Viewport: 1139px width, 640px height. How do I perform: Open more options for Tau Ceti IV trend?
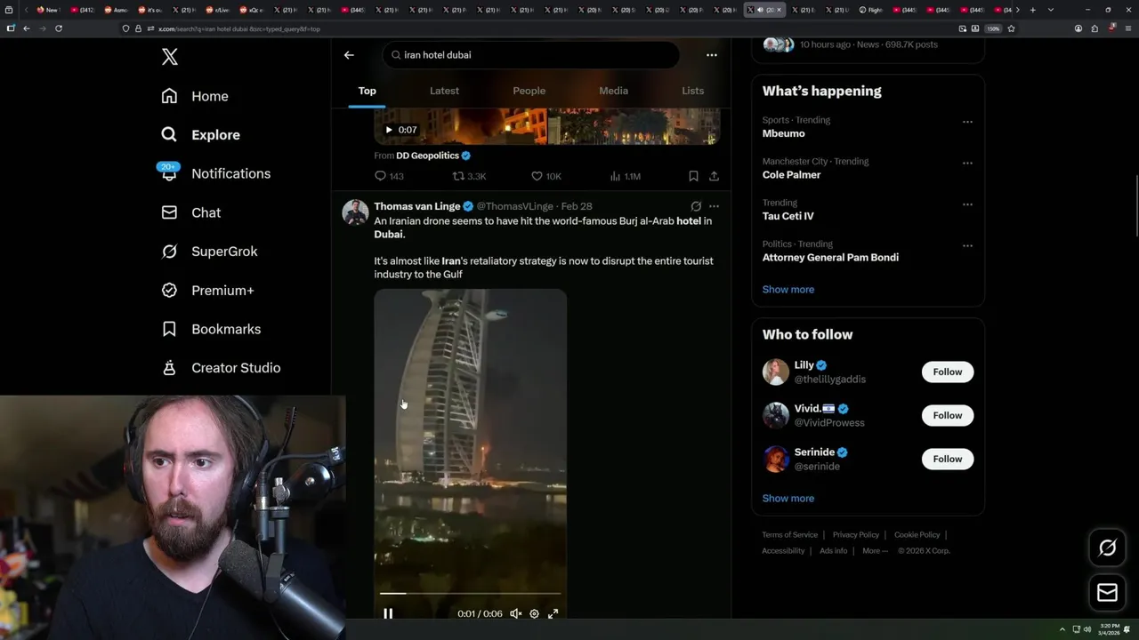967,204
